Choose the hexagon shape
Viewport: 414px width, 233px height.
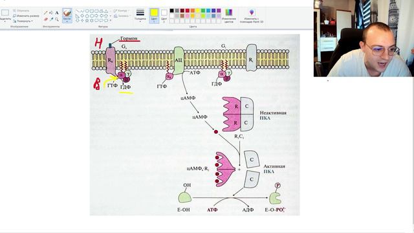click(92, 16)
